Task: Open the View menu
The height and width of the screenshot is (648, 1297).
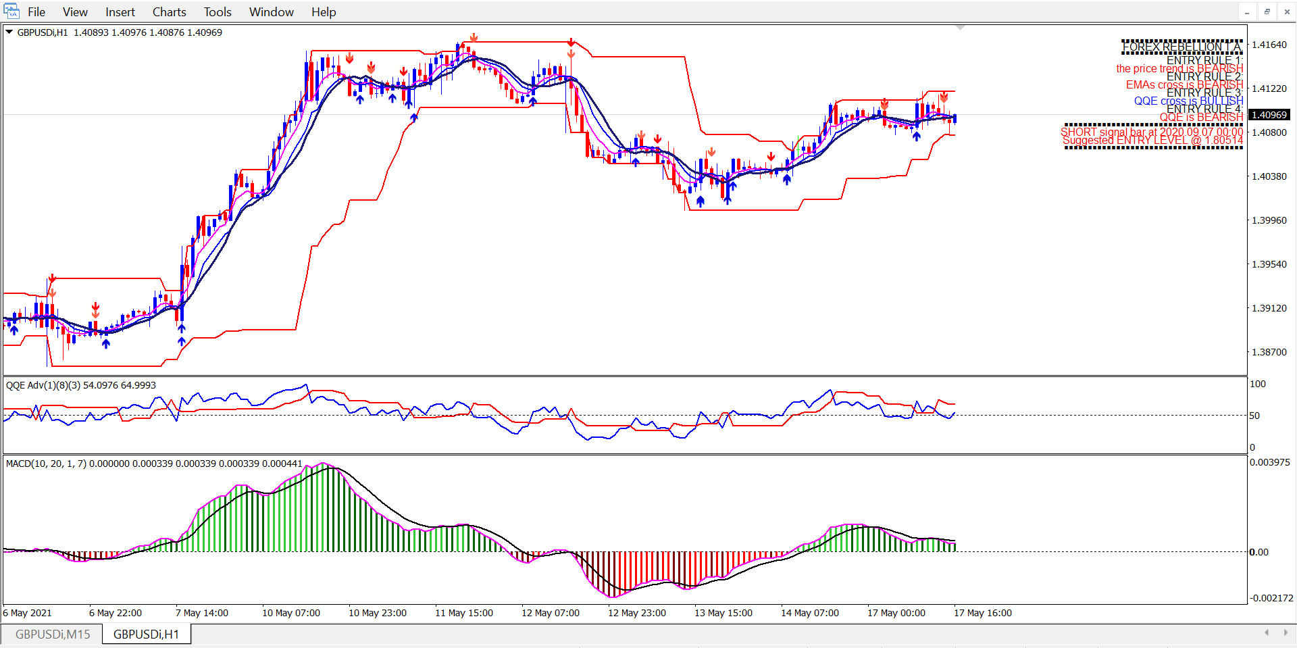Action: [75, 11]
